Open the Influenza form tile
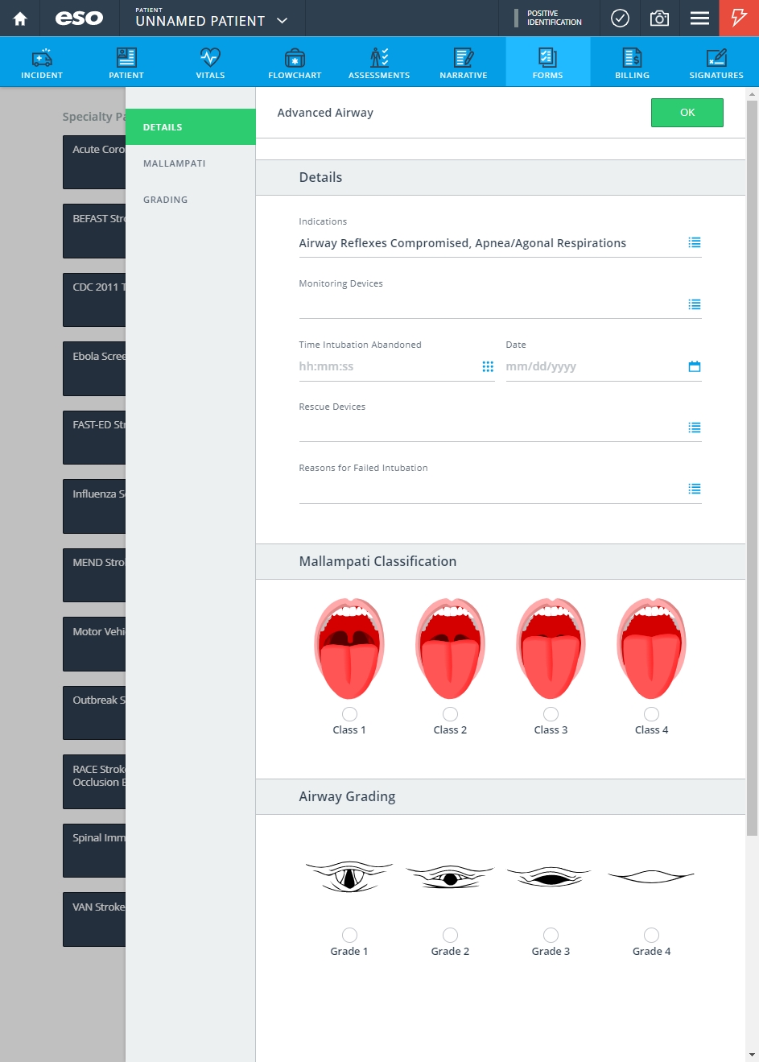Image resolution: width=759 pixels, height=1062 pixels. (94, 506)
